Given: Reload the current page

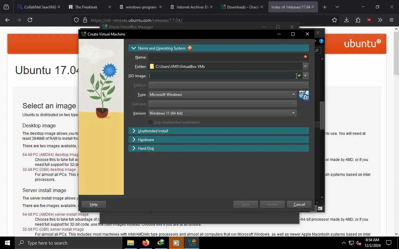Looking at the screenshot, I should click(x=30, y=20).
